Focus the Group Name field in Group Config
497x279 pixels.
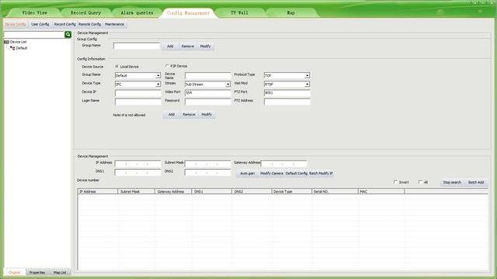(x=137, y=46)
